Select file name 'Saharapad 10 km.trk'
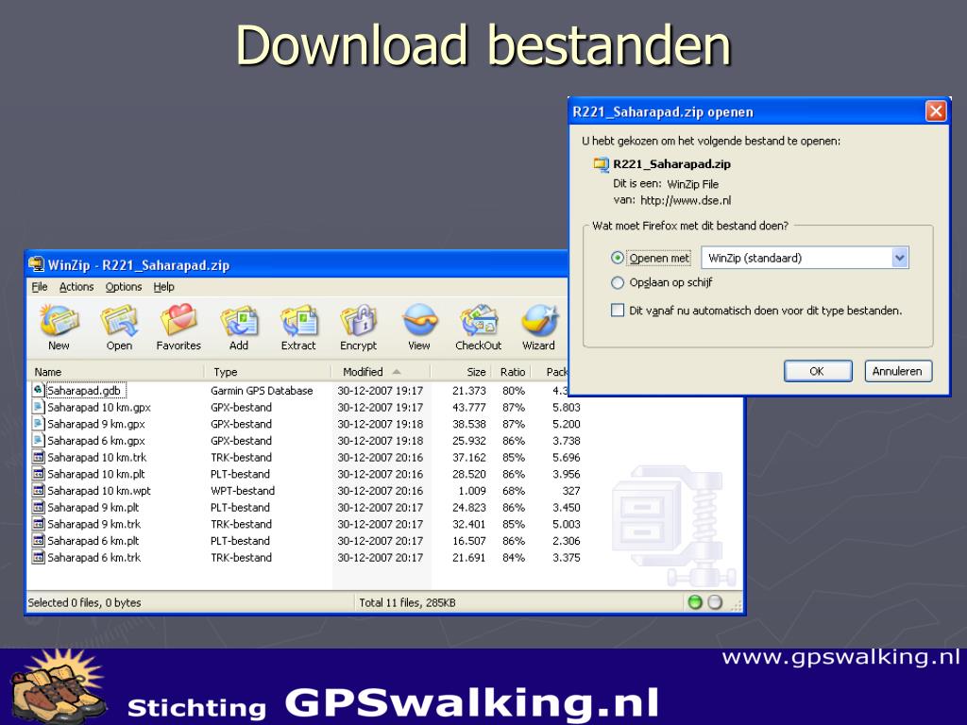The image size is (967, 725). [97, 457]
